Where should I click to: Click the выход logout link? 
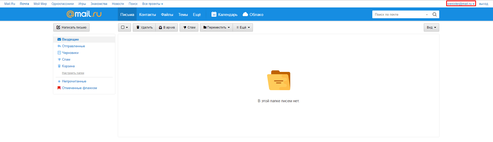pyautogui.click(x=483, y=4)
